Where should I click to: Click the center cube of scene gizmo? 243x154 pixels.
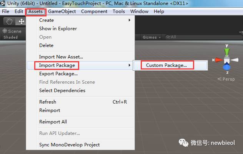(227, 60)
